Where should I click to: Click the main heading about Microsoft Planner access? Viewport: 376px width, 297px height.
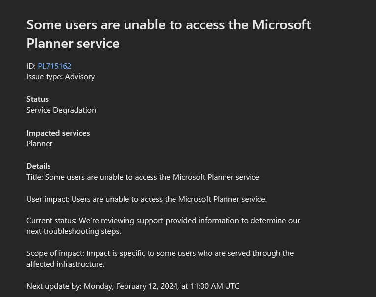pos(169,25)
